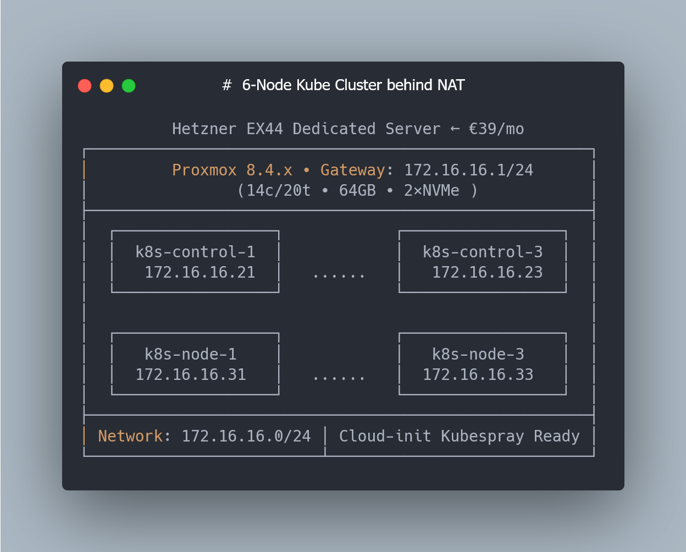Select the €39/mo price text
This screenshot has width=686, height=552.
pos(496,129)
